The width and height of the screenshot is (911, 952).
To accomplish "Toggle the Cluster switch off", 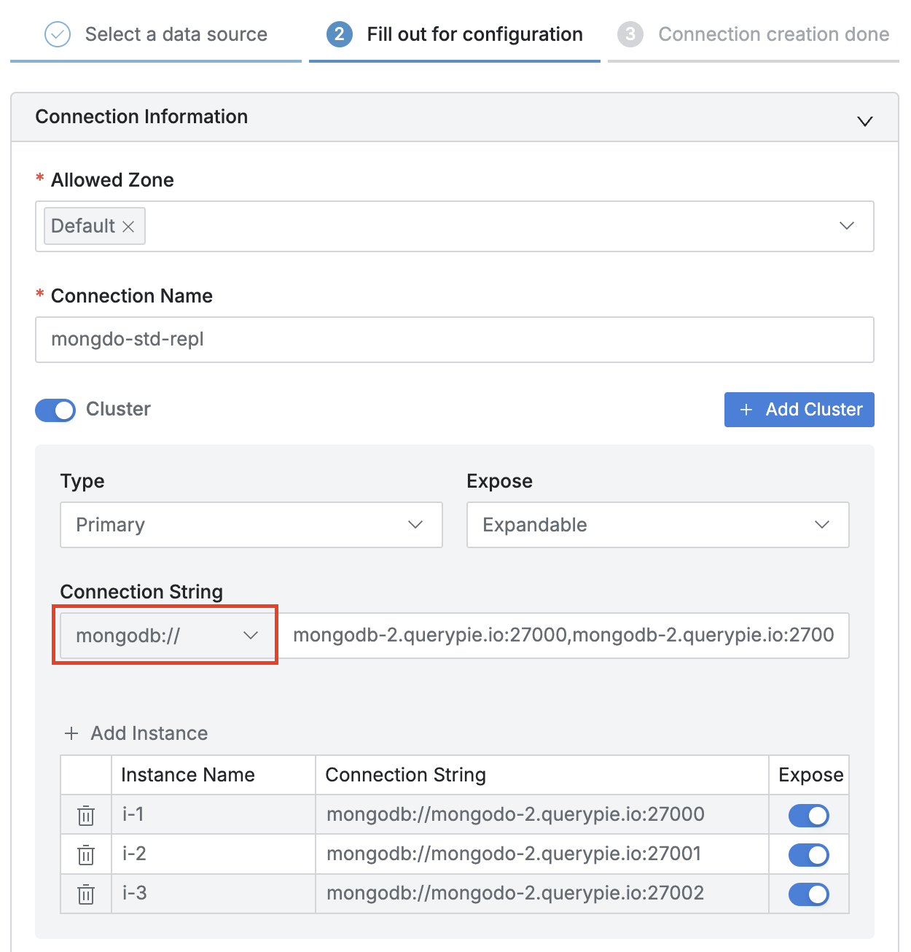I will 55,410.
